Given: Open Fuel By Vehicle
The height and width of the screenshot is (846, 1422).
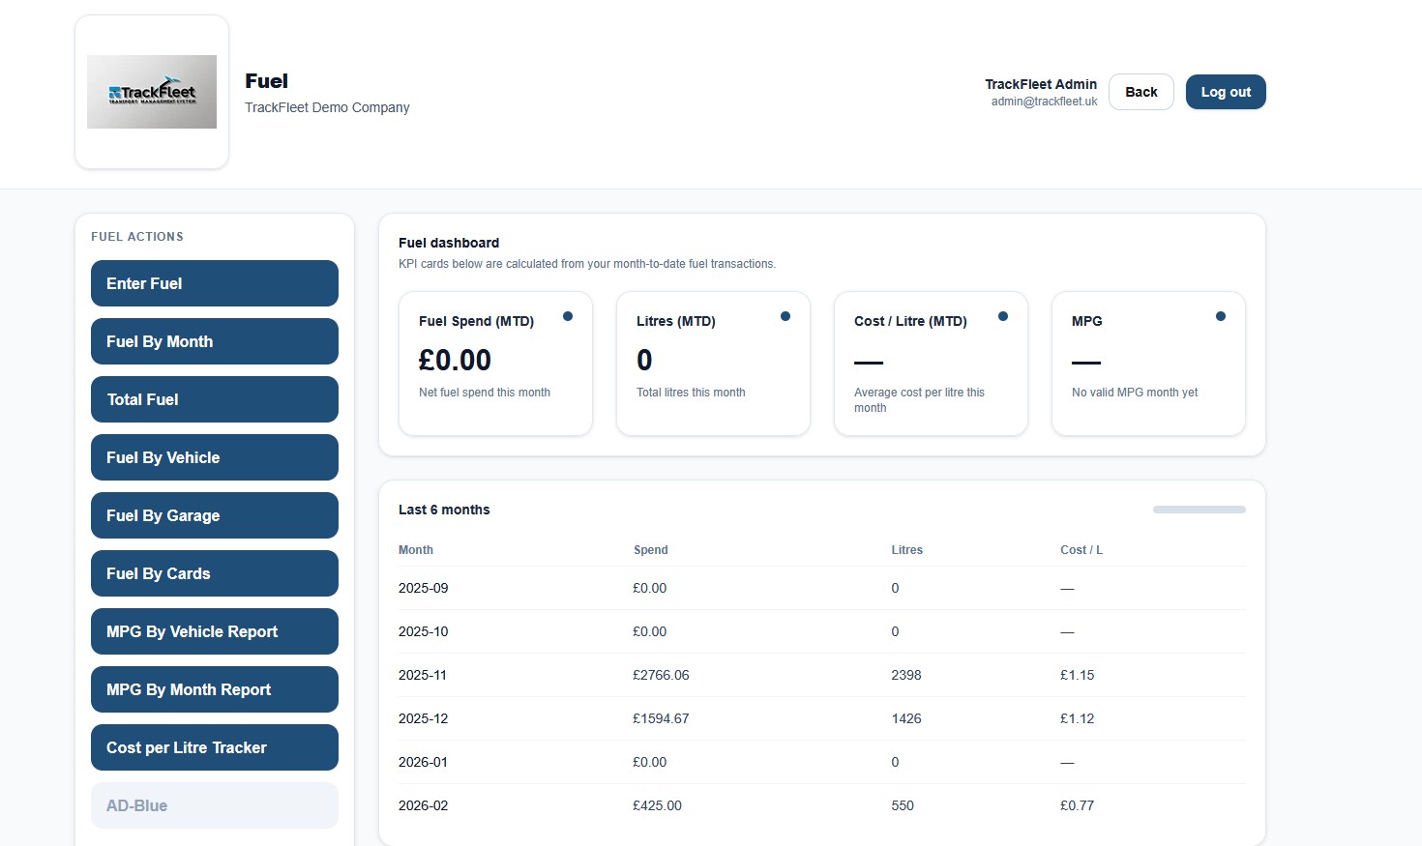Looking at the screenshot, I should point(214,457).
